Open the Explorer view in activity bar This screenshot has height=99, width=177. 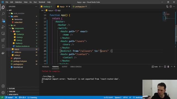pyautogui.click(x=3, y=7)
